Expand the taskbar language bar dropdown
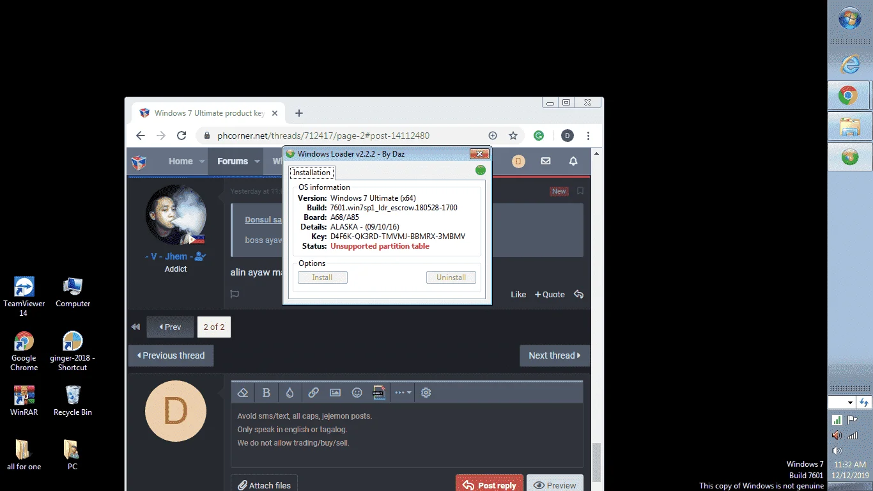The height and width of the screenshot is (491, 873). (850, 403)
